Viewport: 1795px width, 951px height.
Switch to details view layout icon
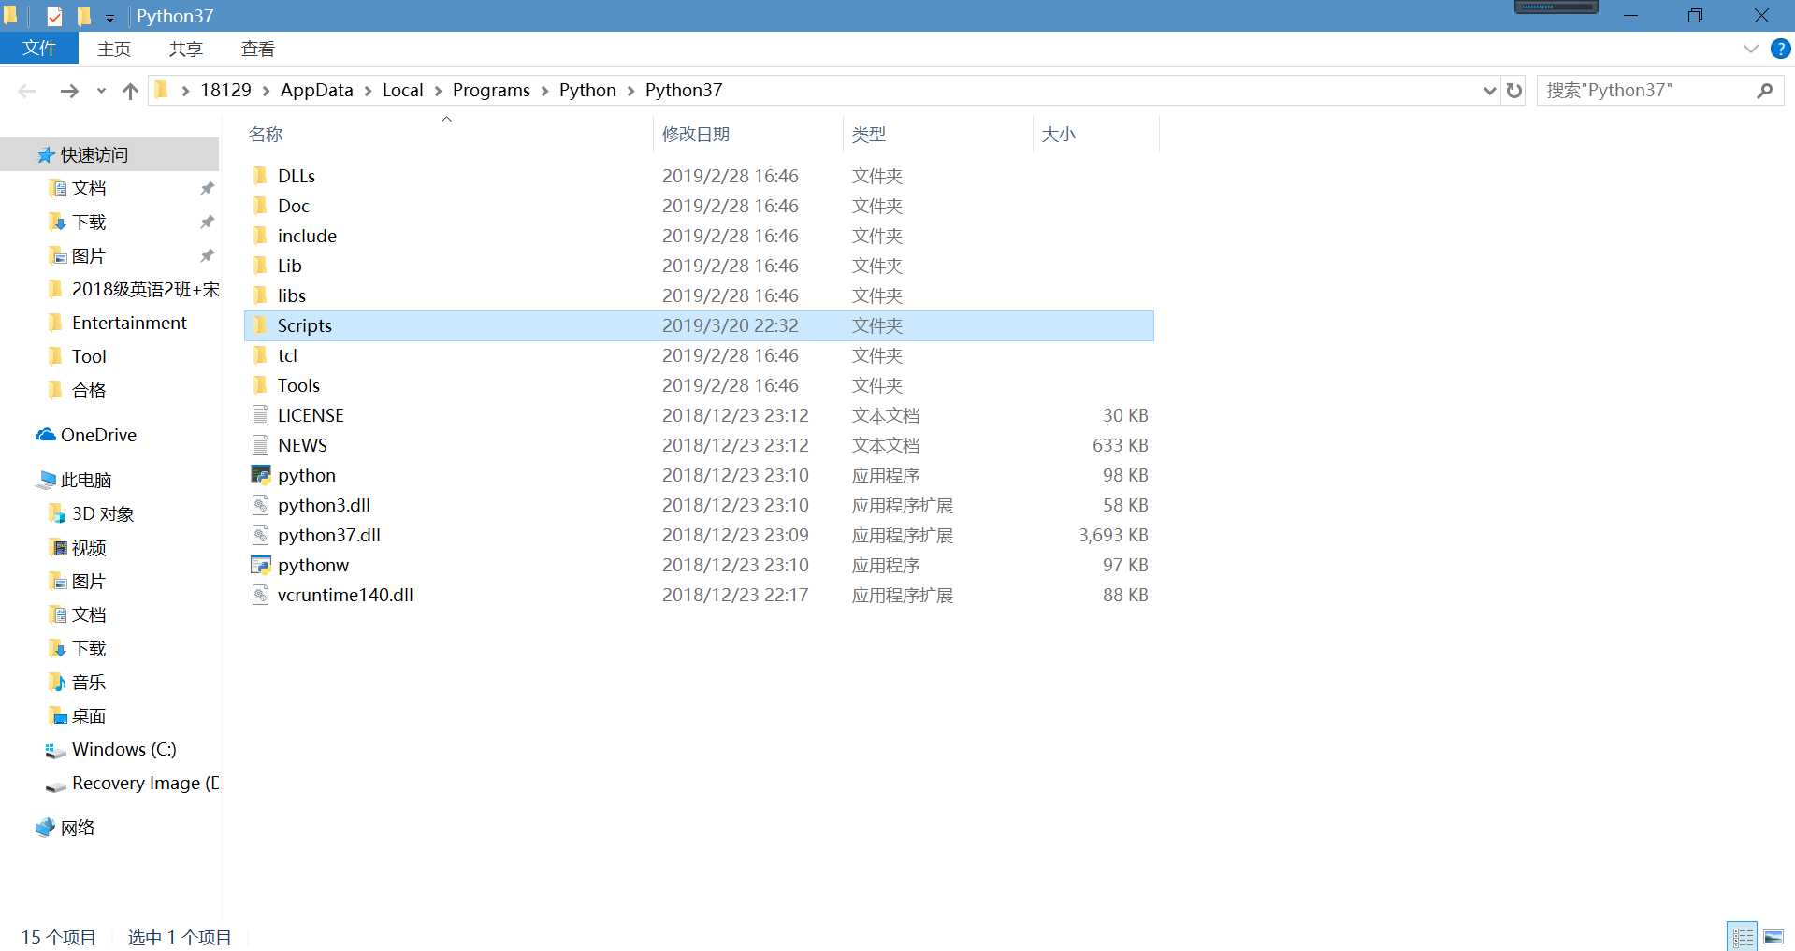(1743, 936)
